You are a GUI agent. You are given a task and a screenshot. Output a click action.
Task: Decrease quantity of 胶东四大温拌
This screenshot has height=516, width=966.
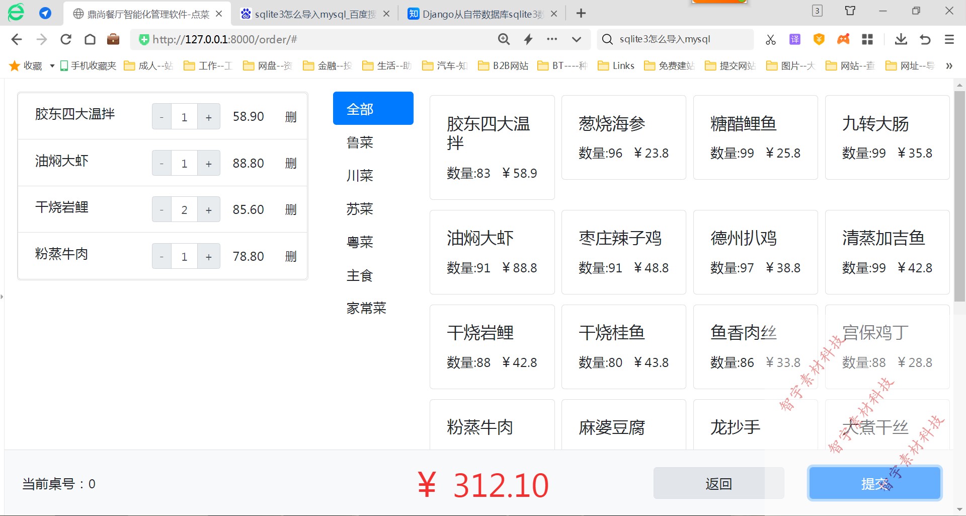[x=162, y=117]
